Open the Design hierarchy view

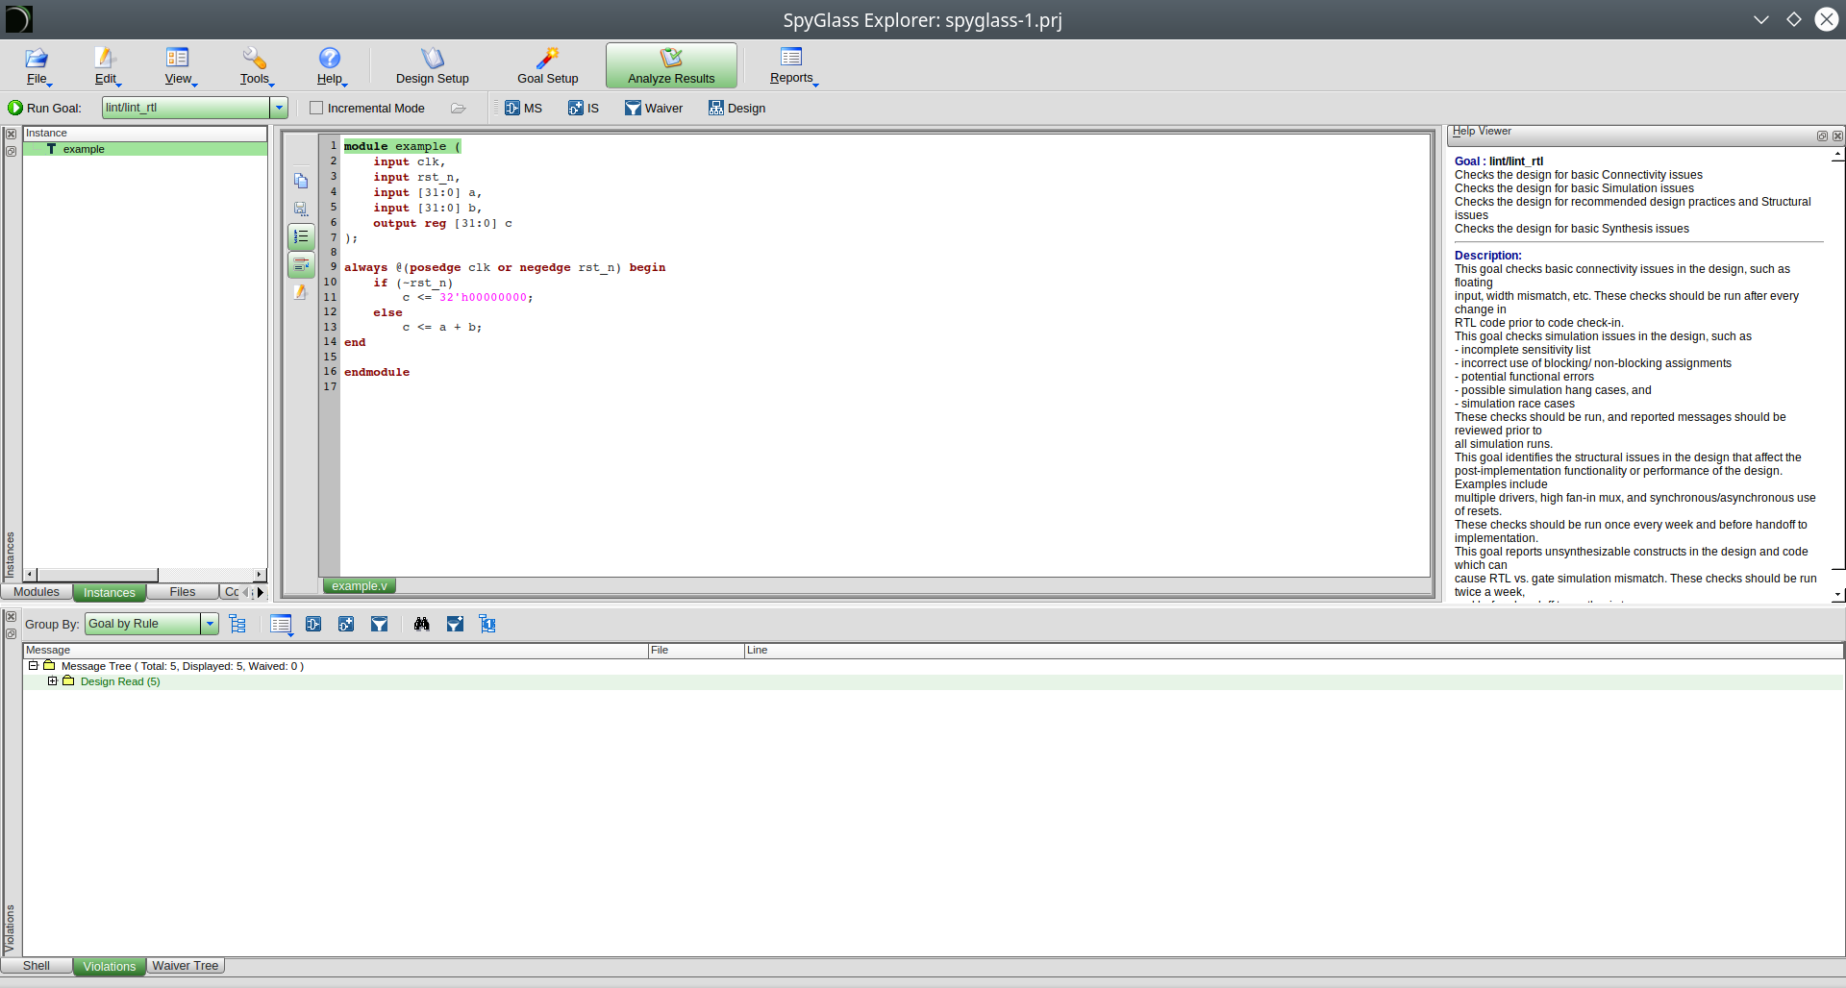click(737, 108)
